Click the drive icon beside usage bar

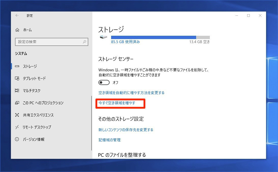(x=103, y=37)
